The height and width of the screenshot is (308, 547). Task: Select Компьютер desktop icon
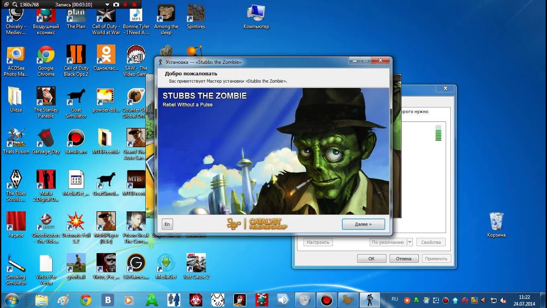[x=256, y=17]
